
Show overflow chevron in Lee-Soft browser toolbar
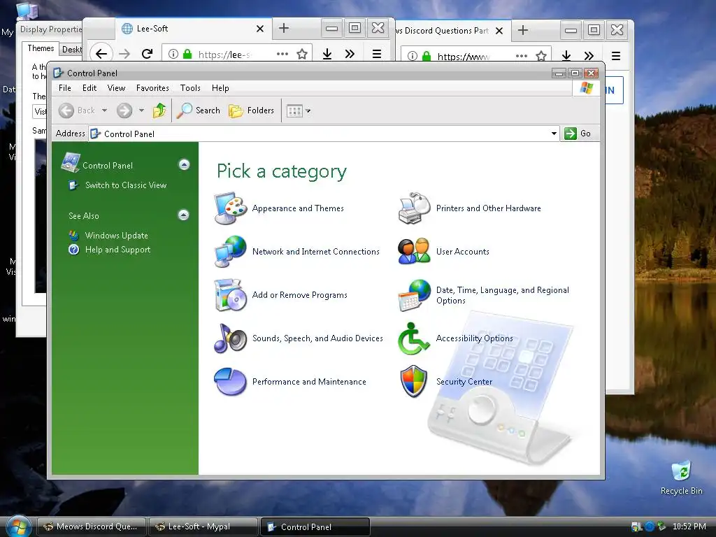tap(350, 55)
